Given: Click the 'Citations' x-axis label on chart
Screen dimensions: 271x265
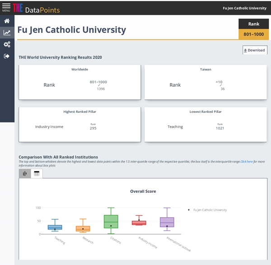Looking at the screenshot, I should [116, 240].
